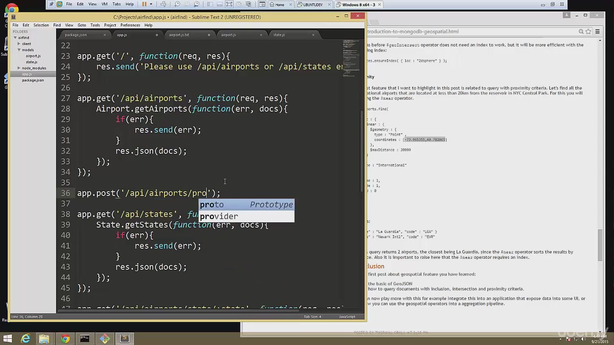Click the 'State.getStates' code on line 39
The width and height of the screenshot is (614, 345).
[132, 225]
